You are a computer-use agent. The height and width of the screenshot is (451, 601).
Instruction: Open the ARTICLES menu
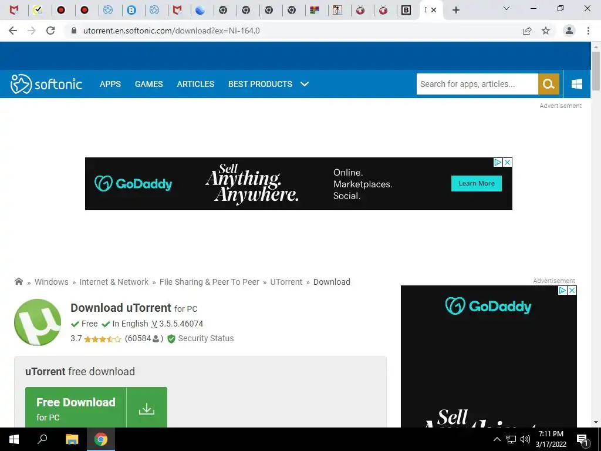(195, 84)
